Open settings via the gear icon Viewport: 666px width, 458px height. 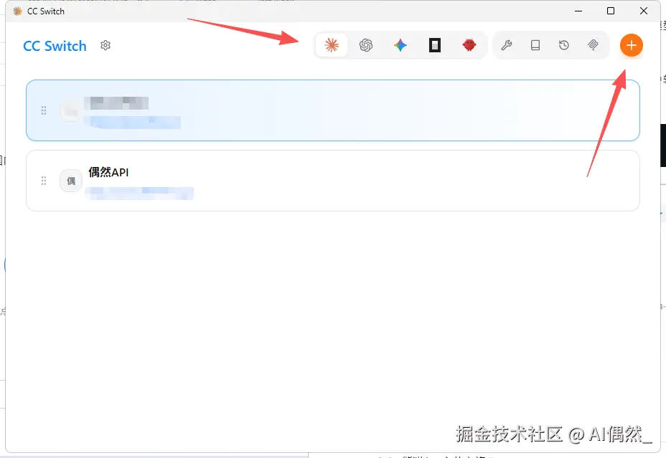[x=105, y=45]
